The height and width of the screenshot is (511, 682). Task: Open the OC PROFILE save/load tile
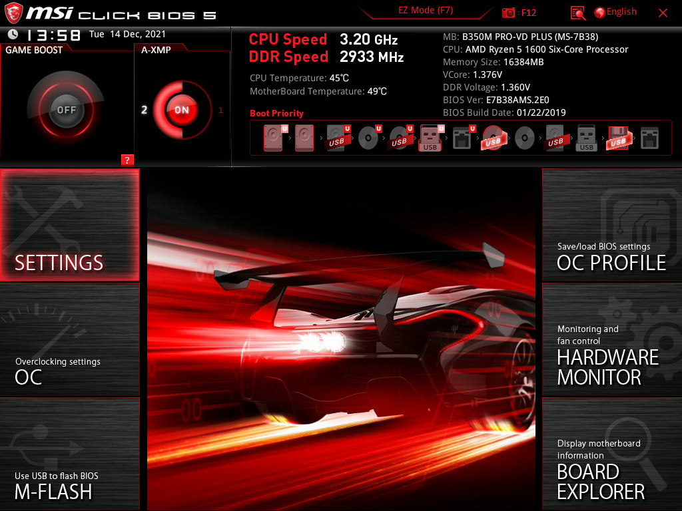[x=612, y=225]
